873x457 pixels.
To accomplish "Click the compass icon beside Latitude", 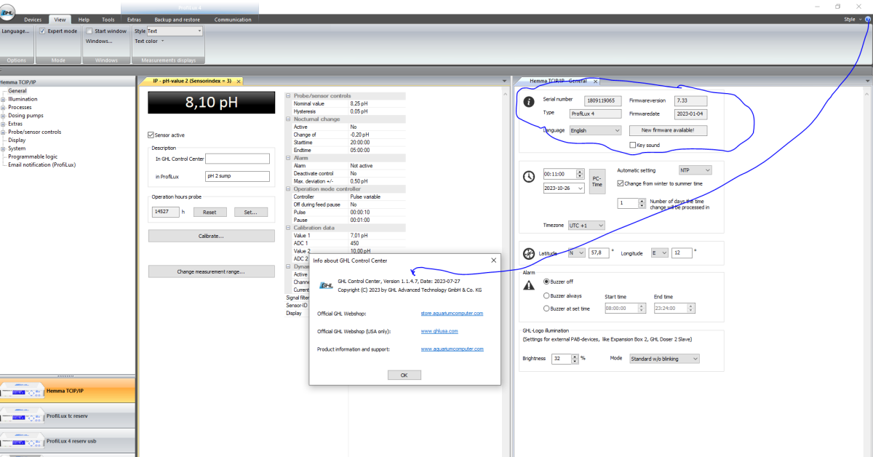I will [529, 253].
